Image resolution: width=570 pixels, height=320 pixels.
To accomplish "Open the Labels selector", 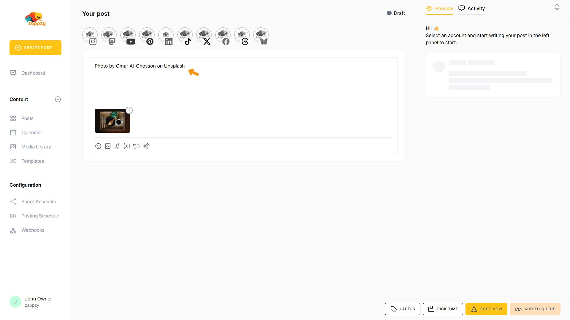I will [x=403, y=309].
